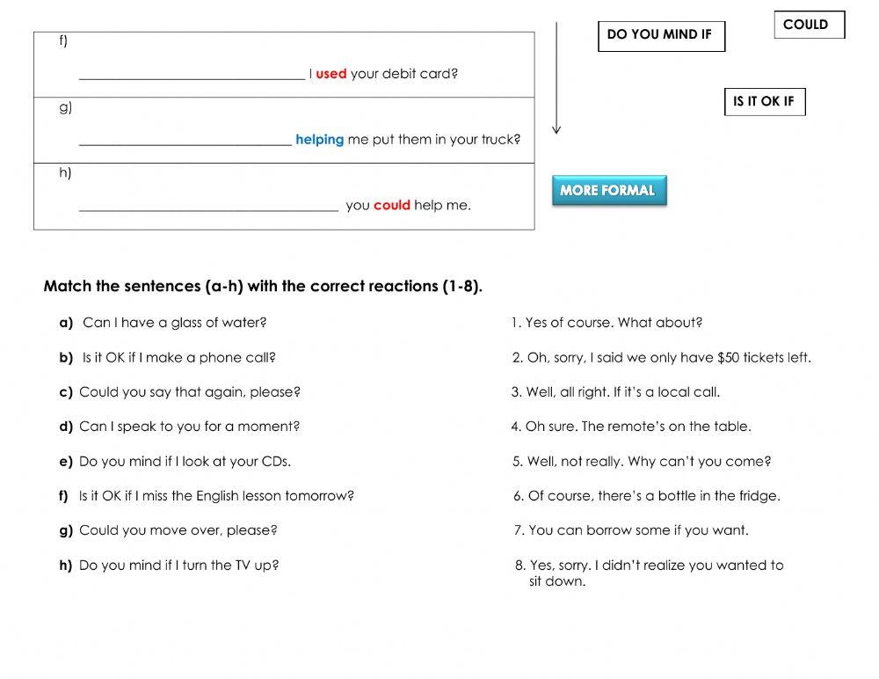Select reaction "You can borrow some if you want."
Screen dimensions: 879x679
click(x=631, y=530)
